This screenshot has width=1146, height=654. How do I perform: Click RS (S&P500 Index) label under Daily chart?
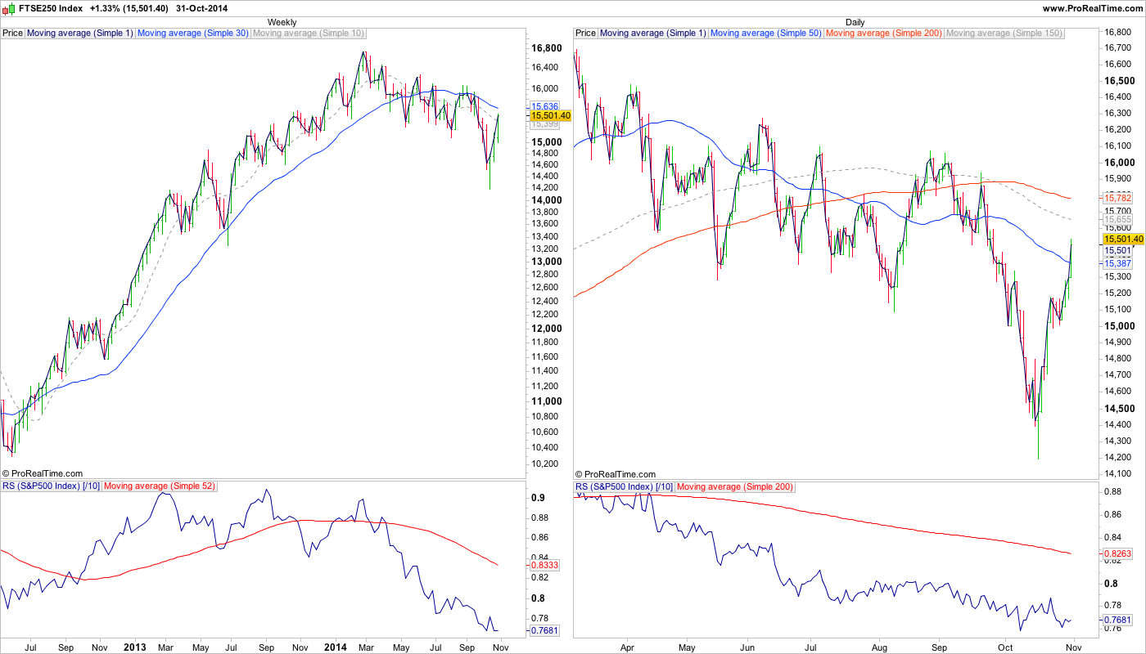click(624, 486)
